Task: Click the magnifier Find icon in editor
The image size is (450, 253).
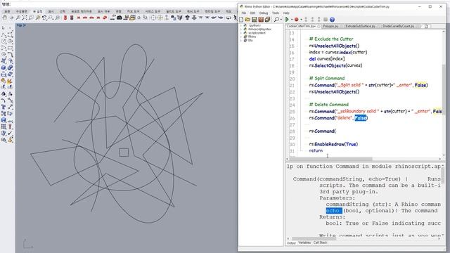Action: (x=276, y=20)
